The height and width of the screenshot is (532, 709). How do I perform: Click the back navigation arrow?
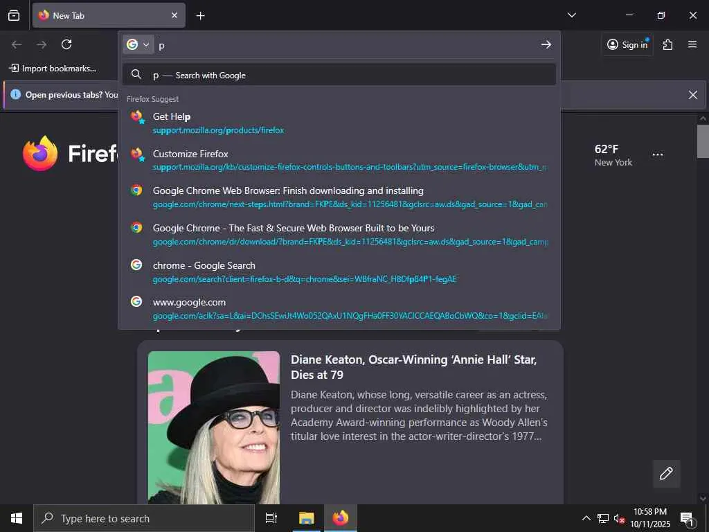(17, 44)
